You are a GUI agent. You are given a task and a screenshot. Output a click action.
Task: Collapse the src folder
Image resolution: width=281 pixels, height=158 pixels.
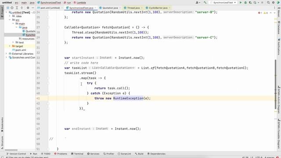10,20
